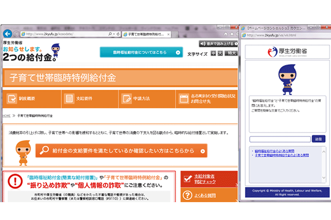Click 給付金の支給要件を満たしているか確認 orange button

click(x=122, y=151)
